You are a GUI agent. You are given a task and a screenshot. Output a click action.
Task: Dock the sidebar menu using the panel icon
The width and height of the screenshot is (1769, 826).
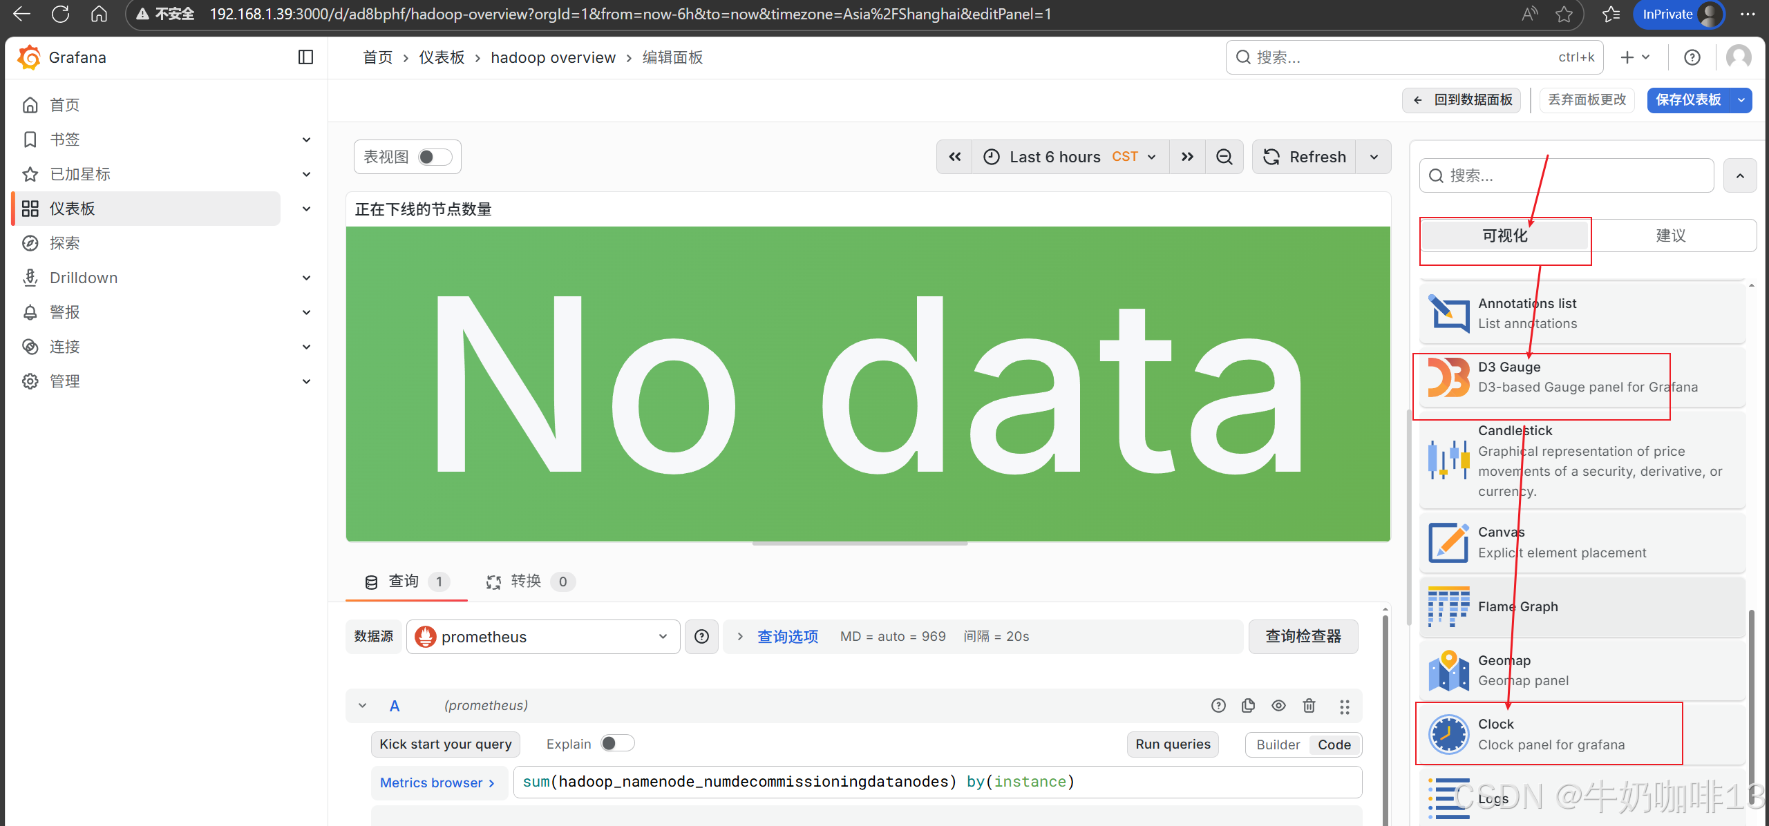point(305,57)
